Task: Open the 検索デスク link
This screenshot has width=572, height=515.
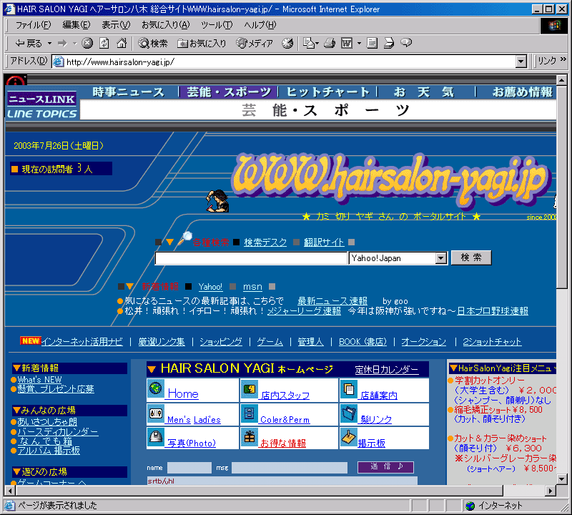Action: pos(265,242)
